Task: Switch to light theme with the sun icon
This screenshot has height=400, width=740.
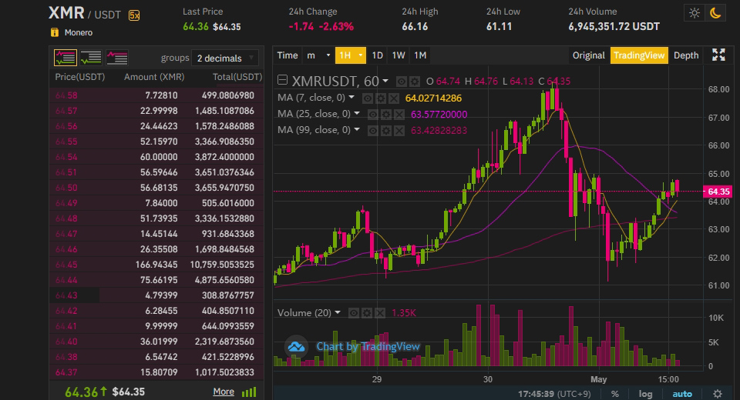Action: (x=695, y=13)
